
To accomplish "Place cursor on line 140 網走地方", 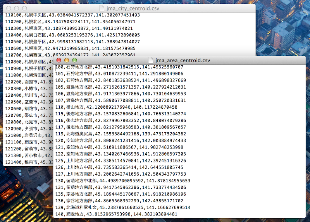I will tap(116, 214).
